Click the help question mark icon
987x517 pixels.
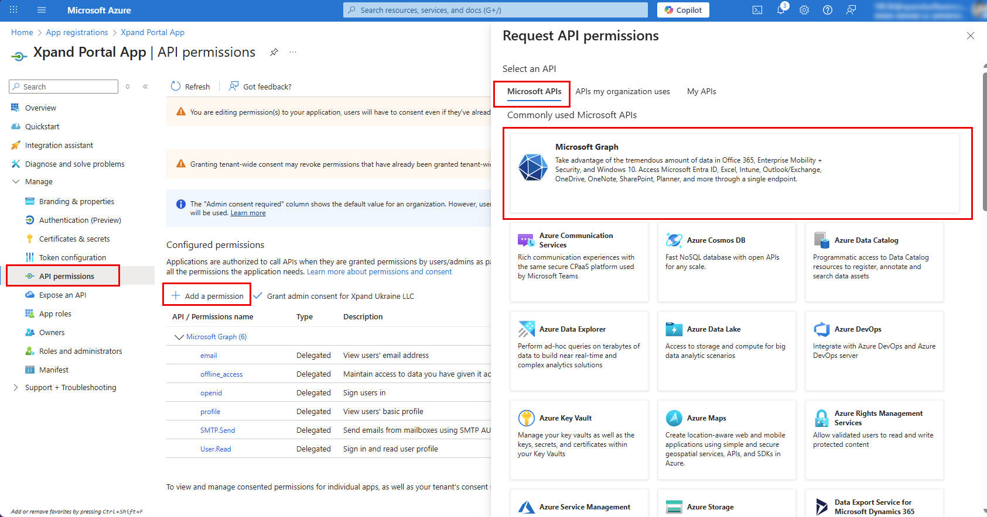828,10
